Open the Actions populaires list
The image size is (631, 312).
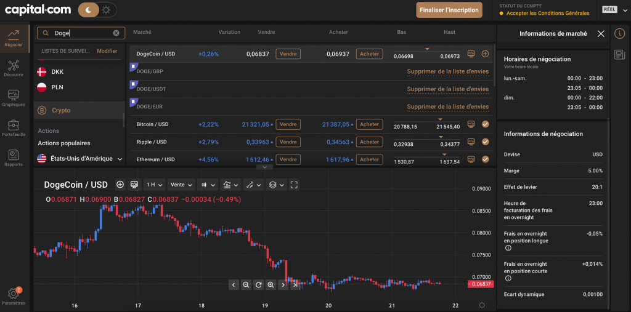[64, 143]
